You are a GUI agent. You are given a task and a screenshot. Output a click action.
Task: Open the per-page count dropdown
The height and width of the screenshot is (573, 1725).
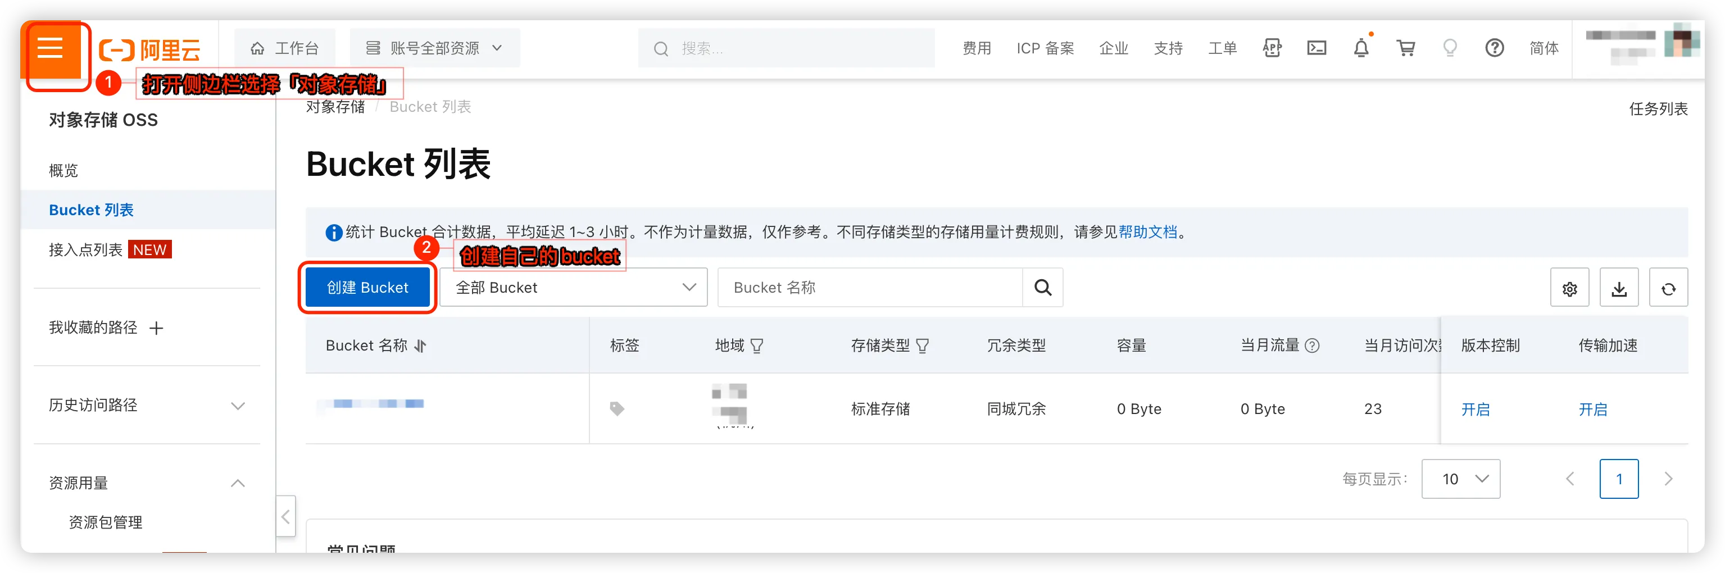click(x=1460, y=479)
